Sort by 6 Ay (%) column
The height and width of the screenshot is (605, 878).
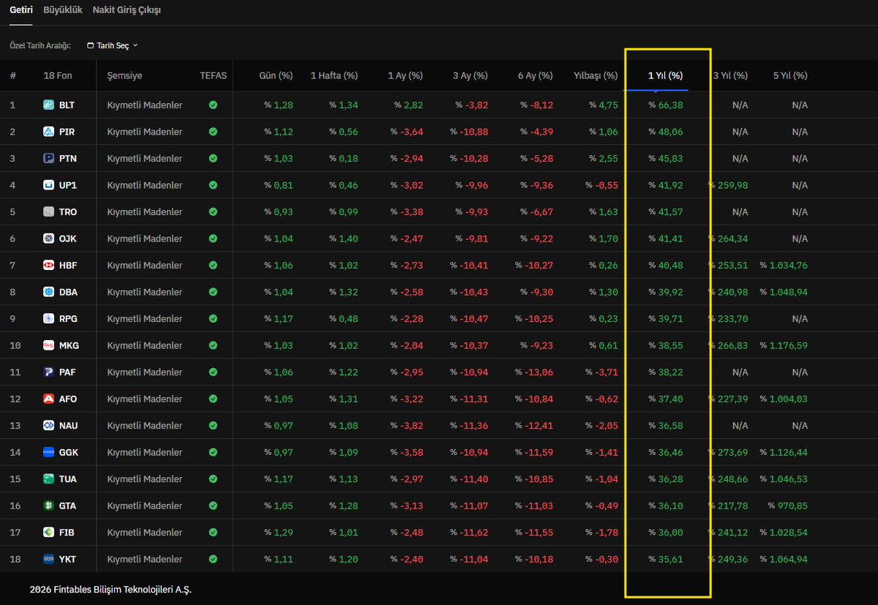pyautogui.click(x=535, y=75)
